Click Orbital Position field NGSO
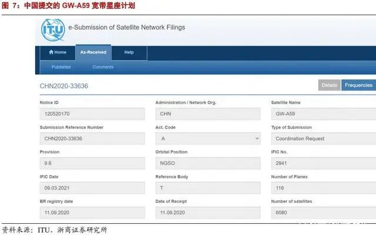Image resolution: width=376 pixels, height=235 pixels. pos(208,163)
